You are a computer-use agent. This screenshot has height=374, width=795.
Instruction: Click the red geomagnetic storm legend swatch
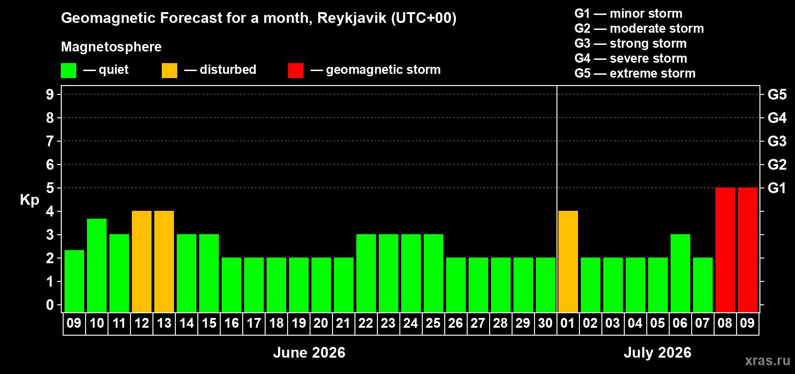(296, 71)
